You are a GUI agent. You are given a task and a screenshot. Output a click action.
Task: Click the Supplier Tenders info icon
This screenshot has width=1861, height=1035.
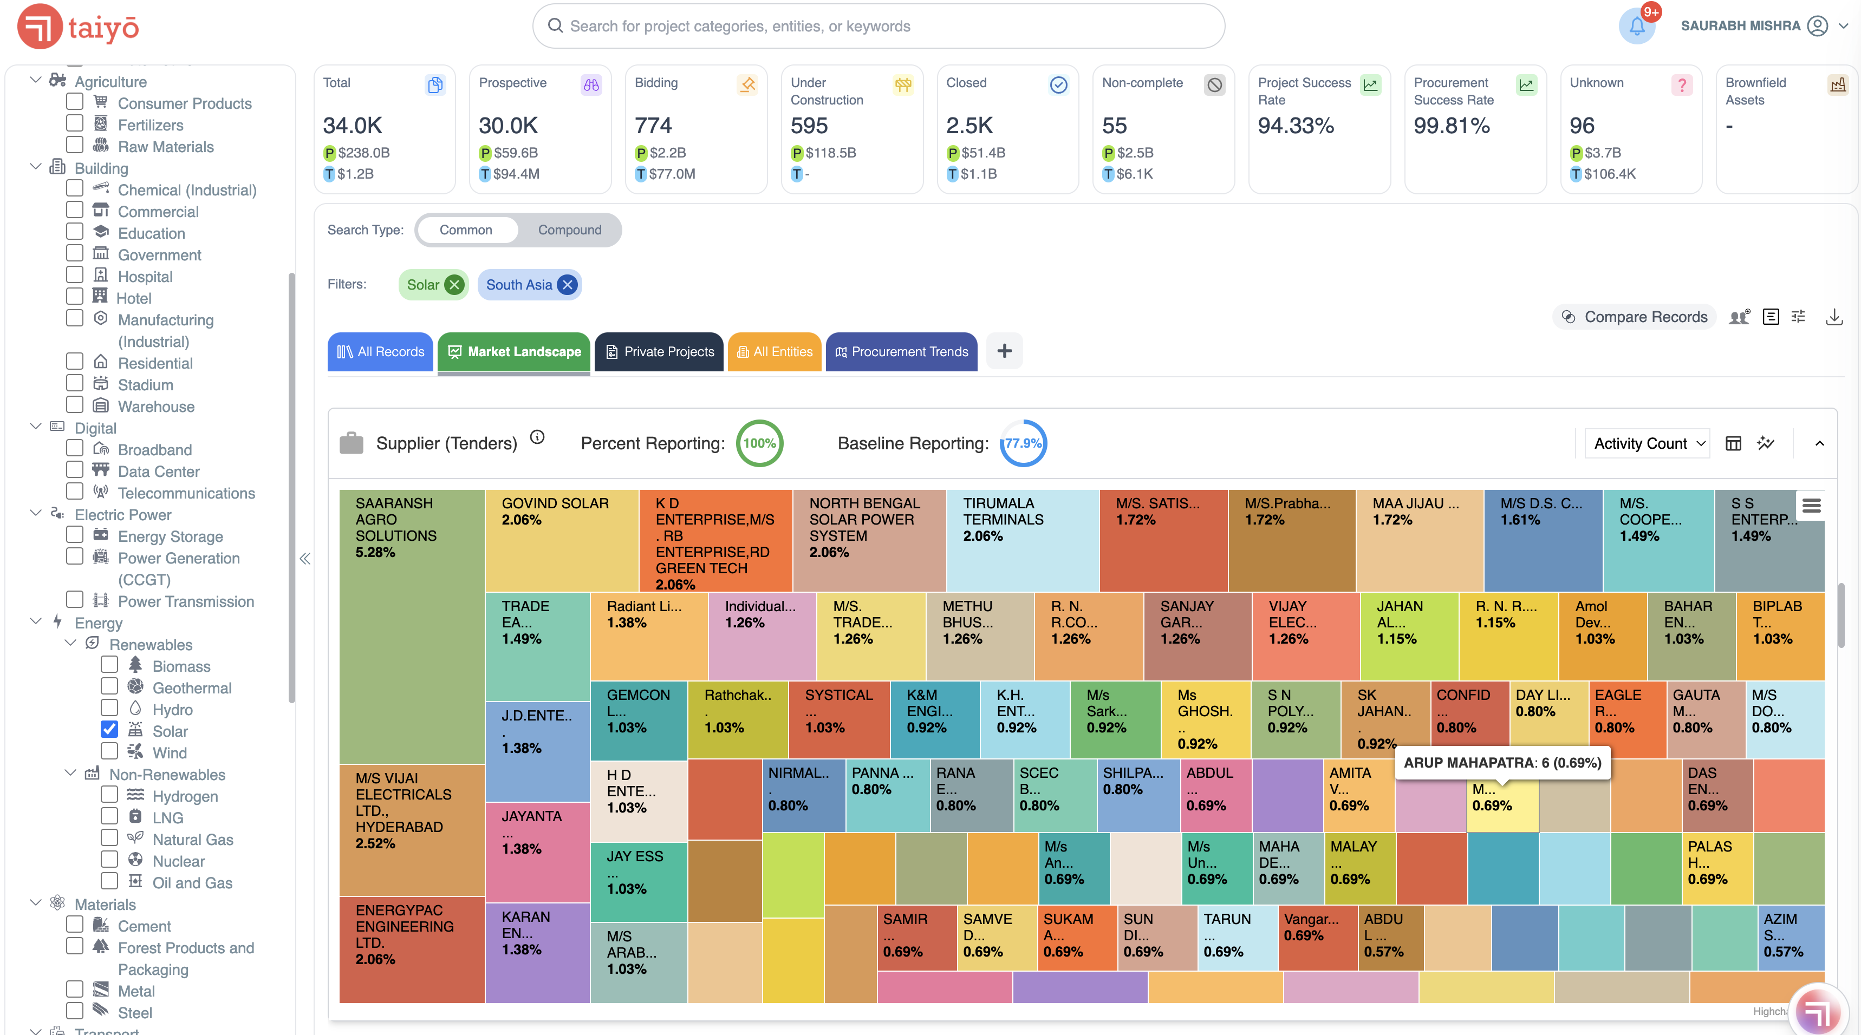coord(537,437)
